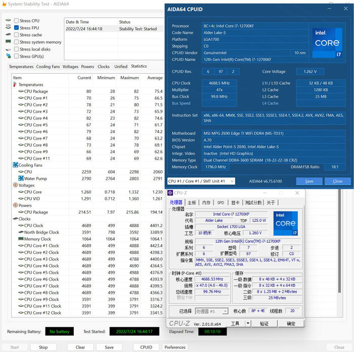Open Preferences in stability test

[175, 347]
